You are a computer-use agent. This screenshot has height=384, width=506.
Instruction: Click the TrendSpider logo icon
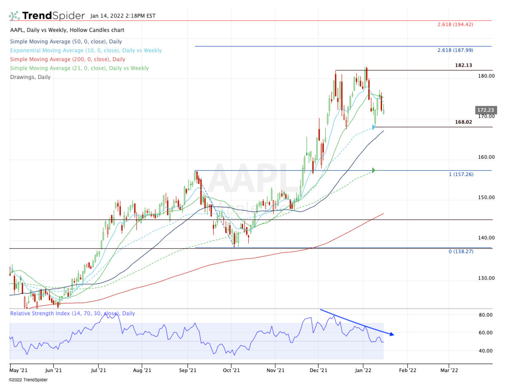(14, 16)
